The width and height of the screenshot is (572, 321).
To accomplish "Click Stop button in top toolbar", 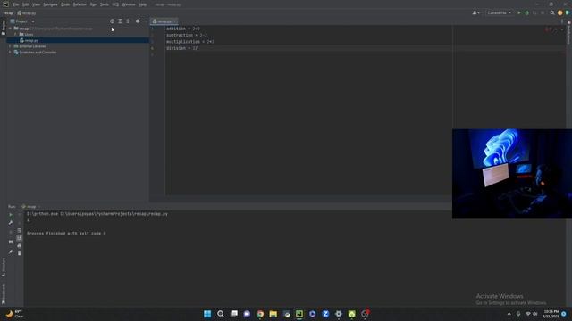I will pyautogui.click(x=543, y=12).
